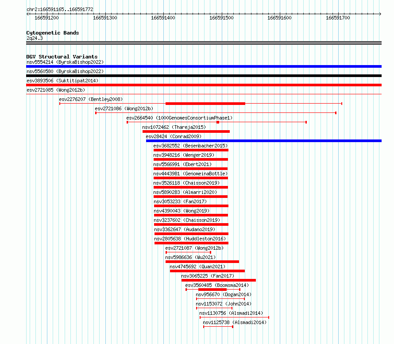Select the red esv3893506 Suktitipat2014 bar
394x344 pixels.
pos(204,85)
